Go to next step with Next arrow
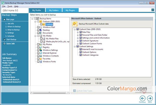The height and width of the screenshot is (105, 156). coord(150,98)
